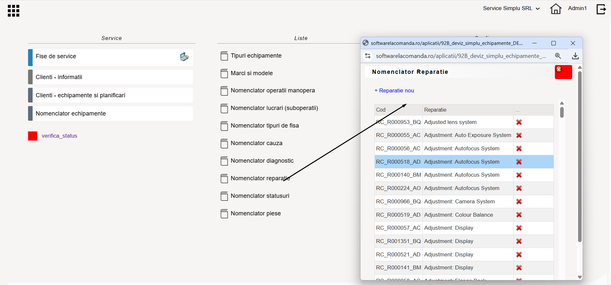The height and width of the screenshot is (285, 611).
Task: Click the popup's zoom magnifier icon
Action: point(558,56)
